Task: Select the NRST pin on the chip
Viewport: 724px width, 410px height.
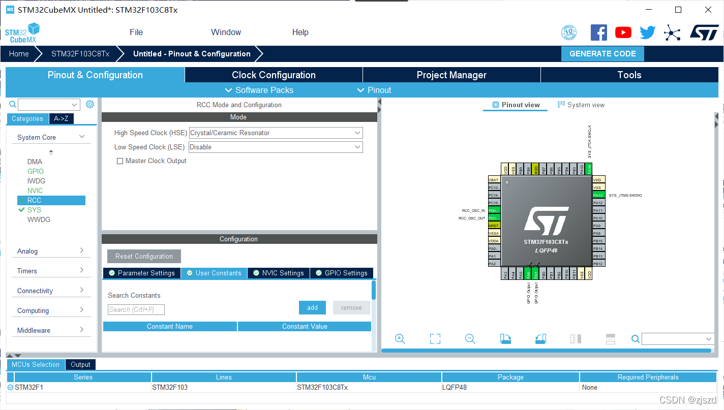Action: point(494,226)
